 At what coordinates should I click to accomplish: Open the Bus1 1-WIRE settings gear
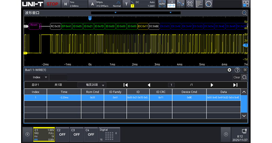[x=229, y=70]
